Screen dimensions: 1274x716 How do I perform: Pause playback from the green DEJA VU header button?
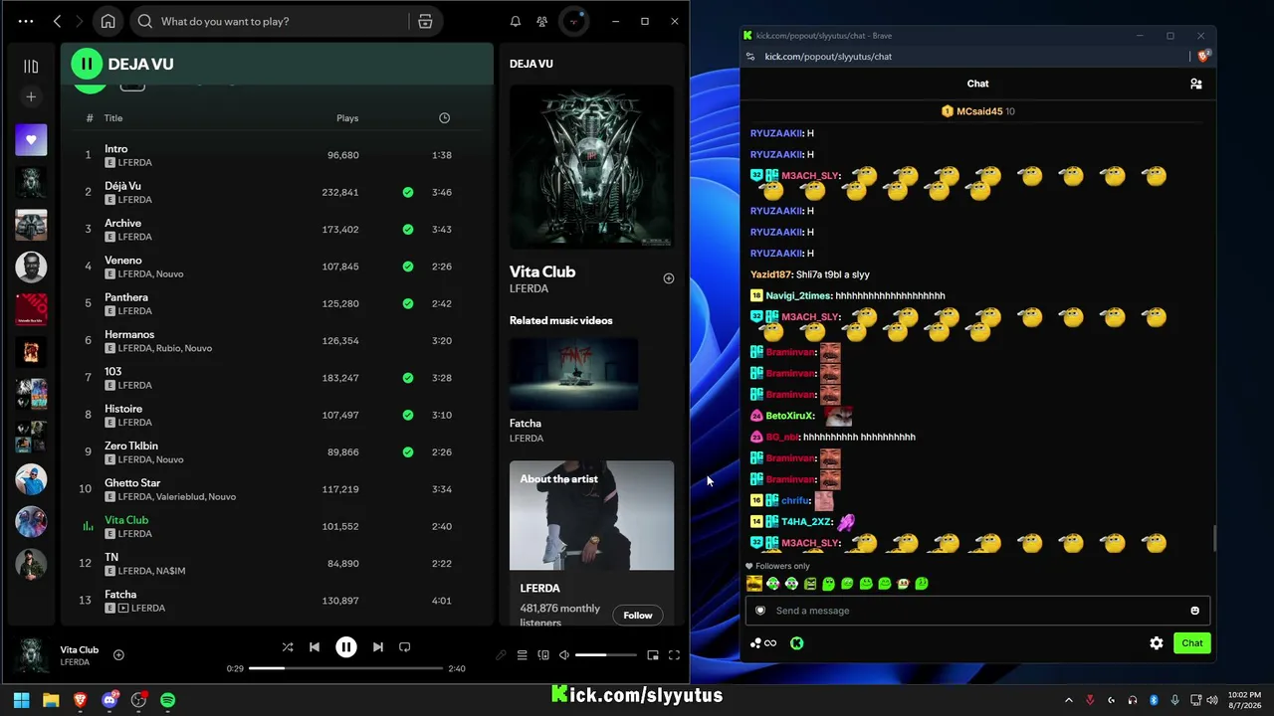click(87, 64)
